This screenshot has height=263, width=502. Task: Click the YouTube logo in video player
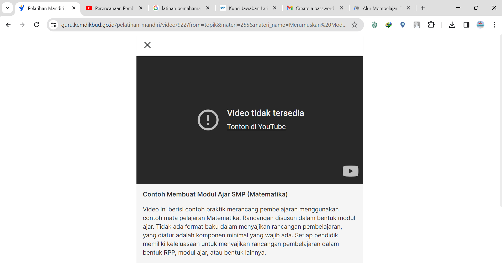350,171
